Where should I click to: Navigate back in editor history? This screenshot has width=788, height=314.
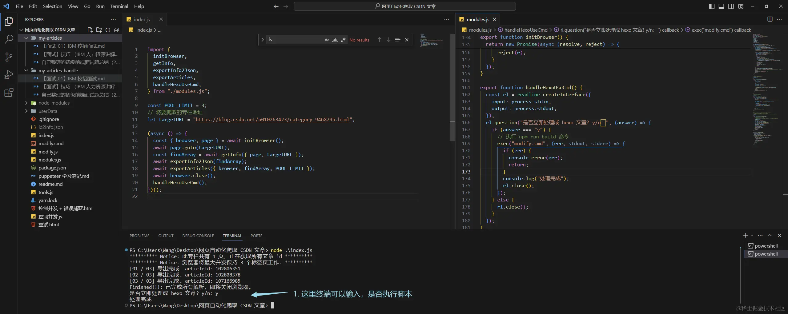(276, 6)
